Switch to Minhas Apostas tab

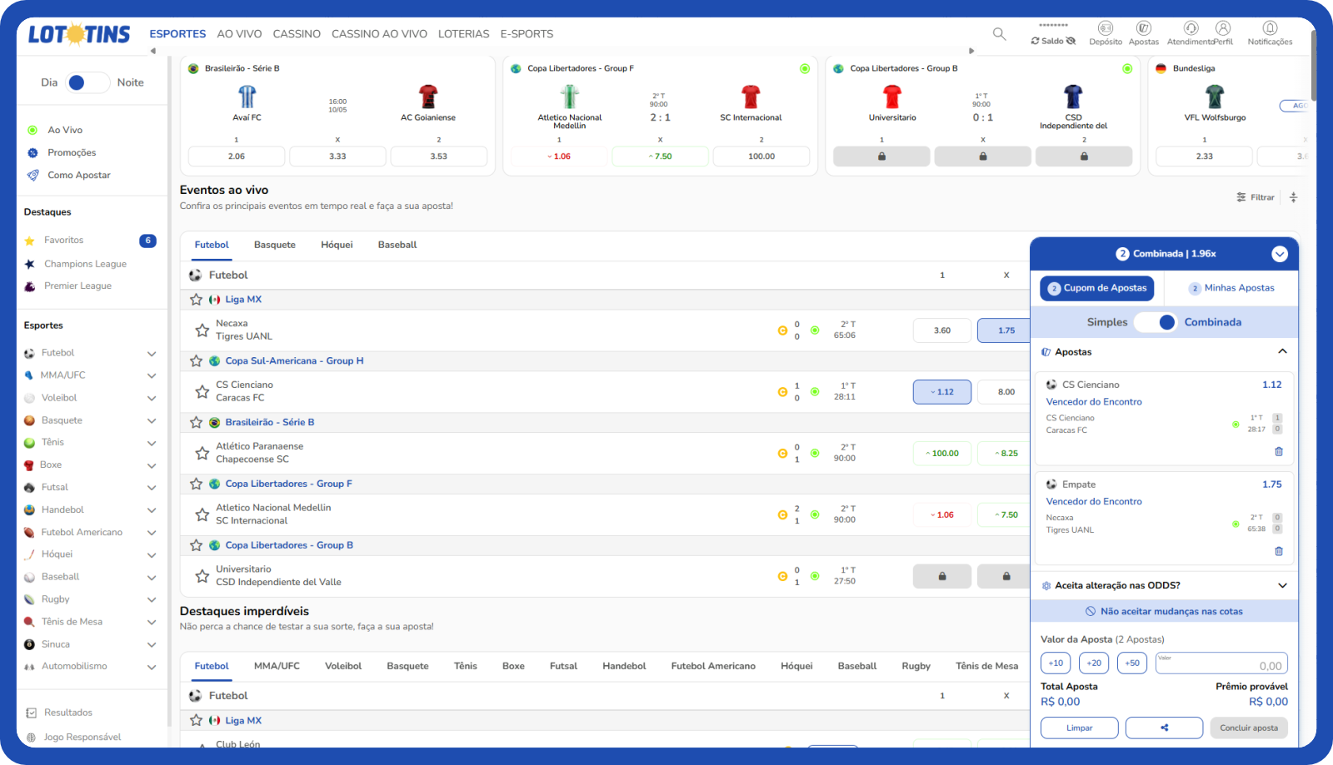coord(1232,288)
